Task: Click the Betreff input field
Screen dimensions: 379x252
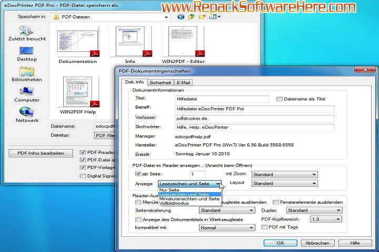Action: pos(254,109)
